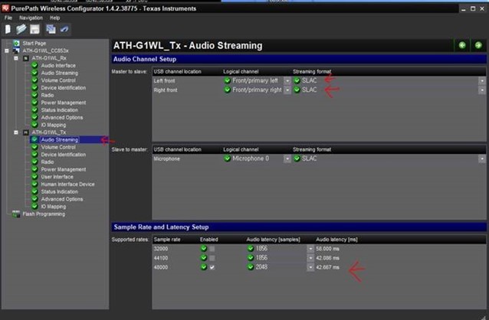This screenshot has width=489, height=320.
Task: Open Tx Radio tree item
Action: 48,162
